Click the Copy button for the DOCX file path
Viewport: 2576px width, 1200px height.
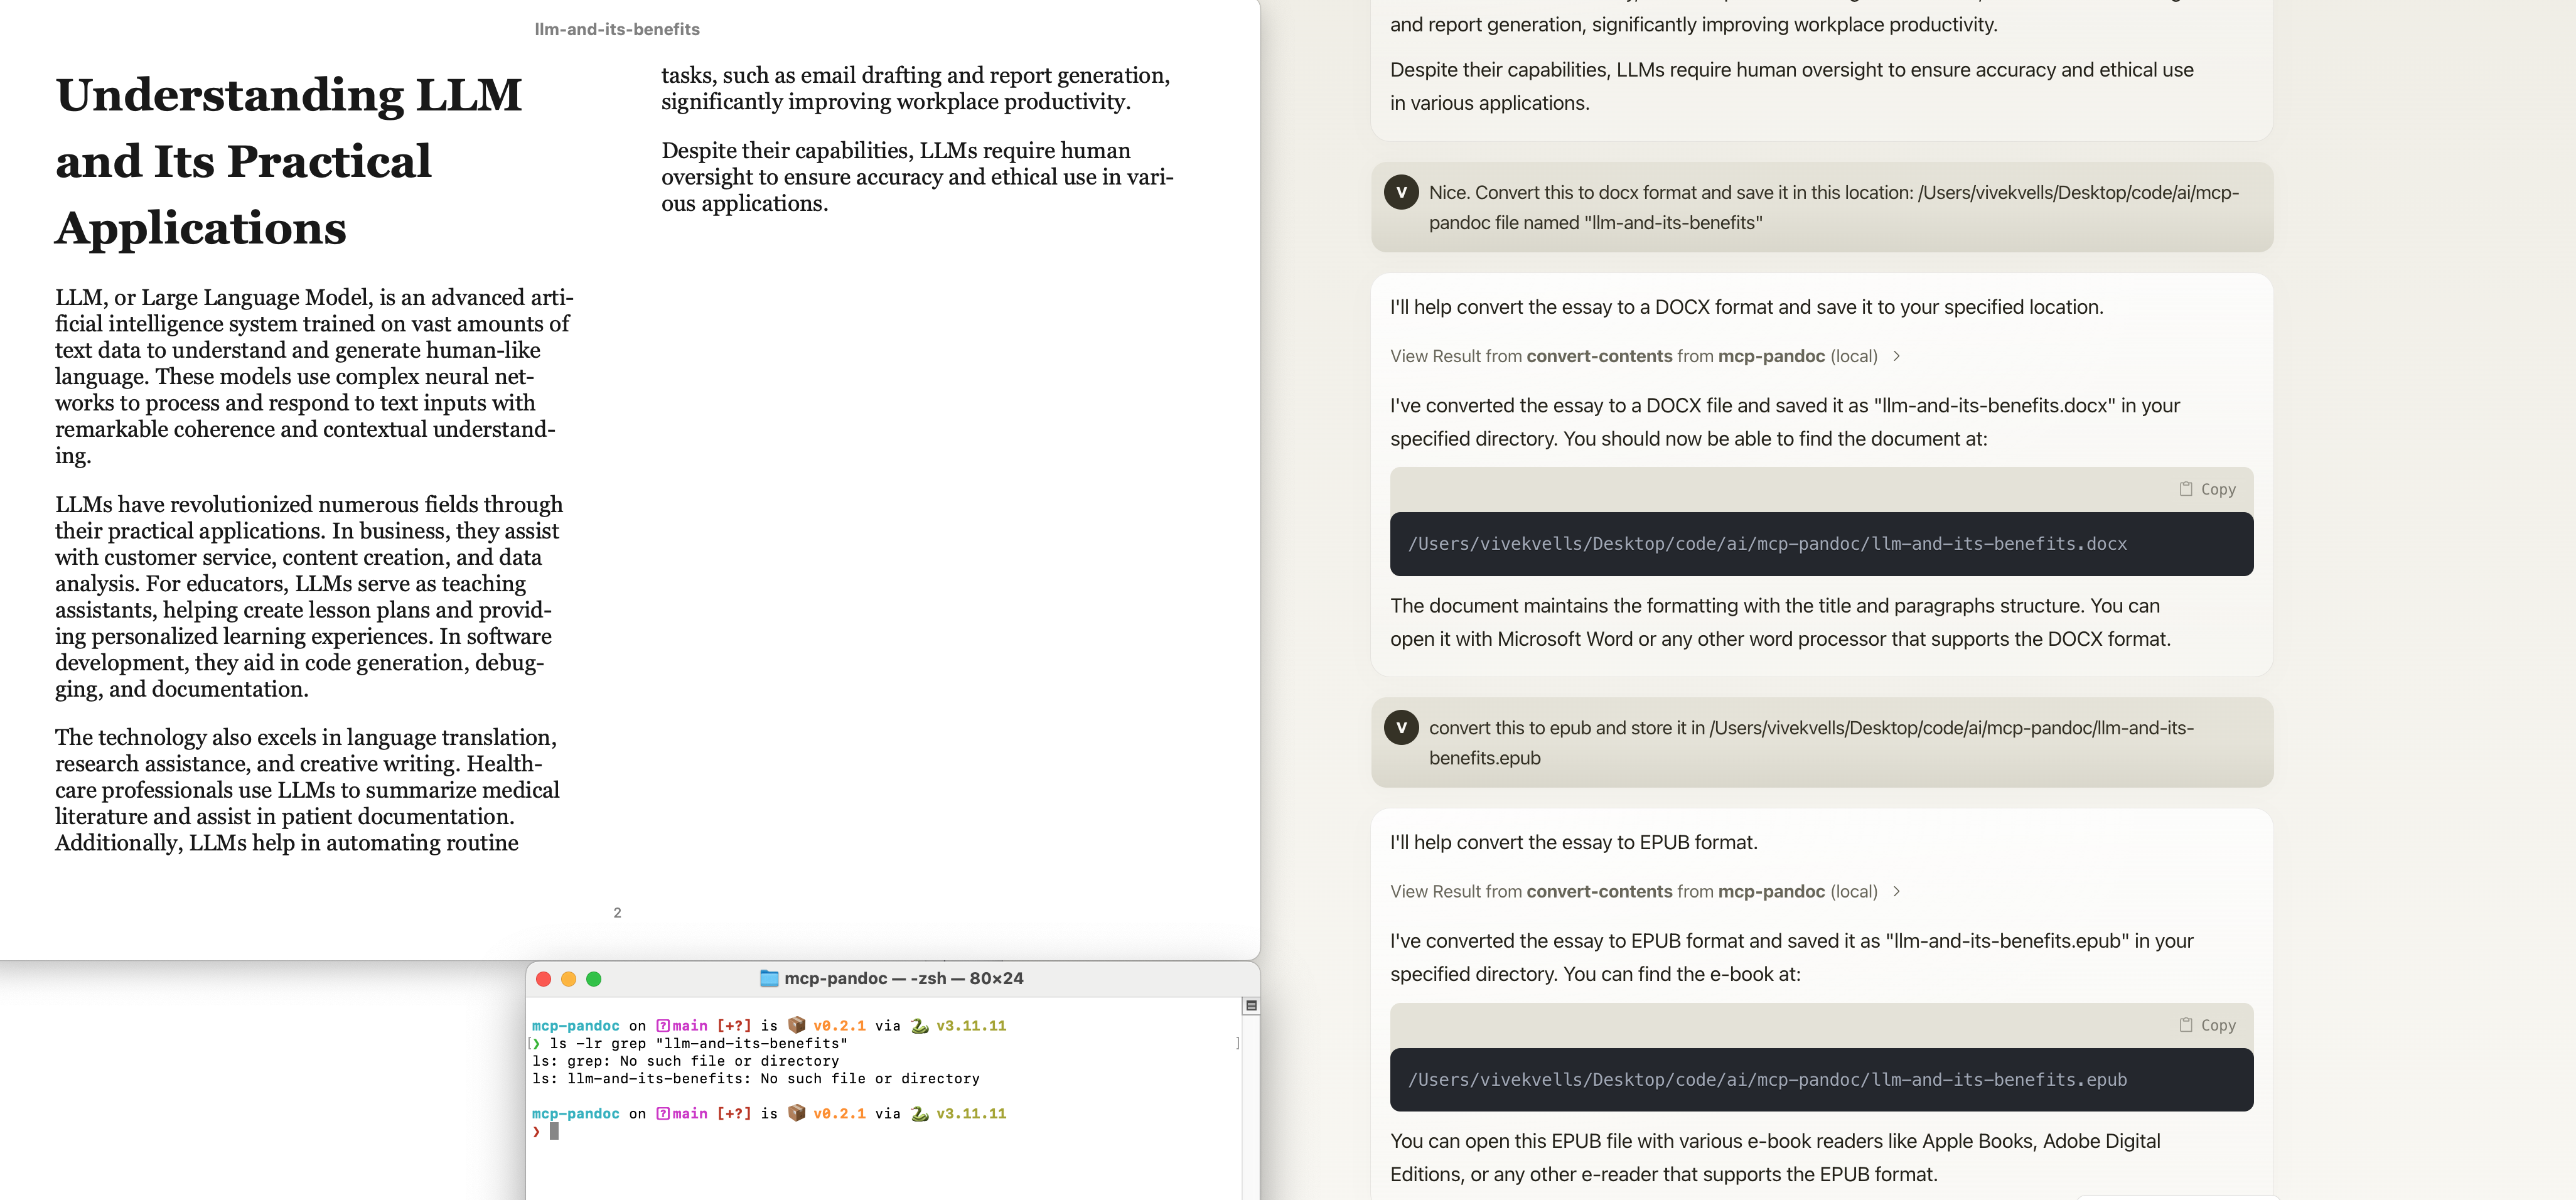(2207, 488)
